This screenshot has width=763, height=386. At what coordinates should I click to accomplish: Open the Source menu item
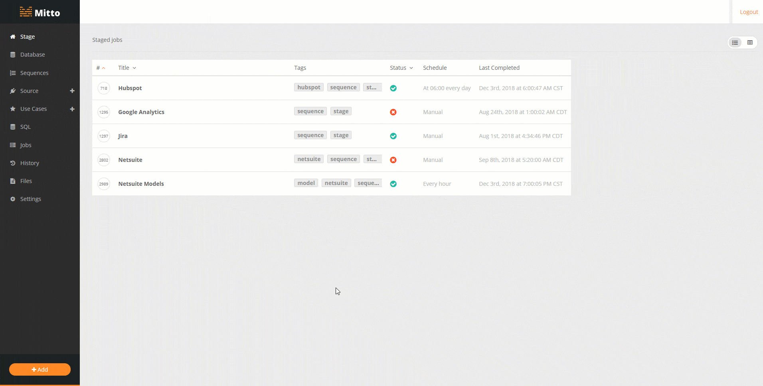(30, 91)
